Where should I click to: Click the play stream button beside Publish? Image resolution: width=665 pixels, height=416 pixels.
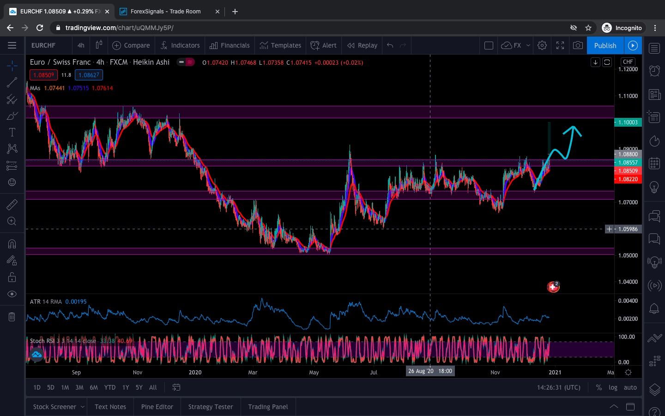pyautogui.click(x=633, y=45)
